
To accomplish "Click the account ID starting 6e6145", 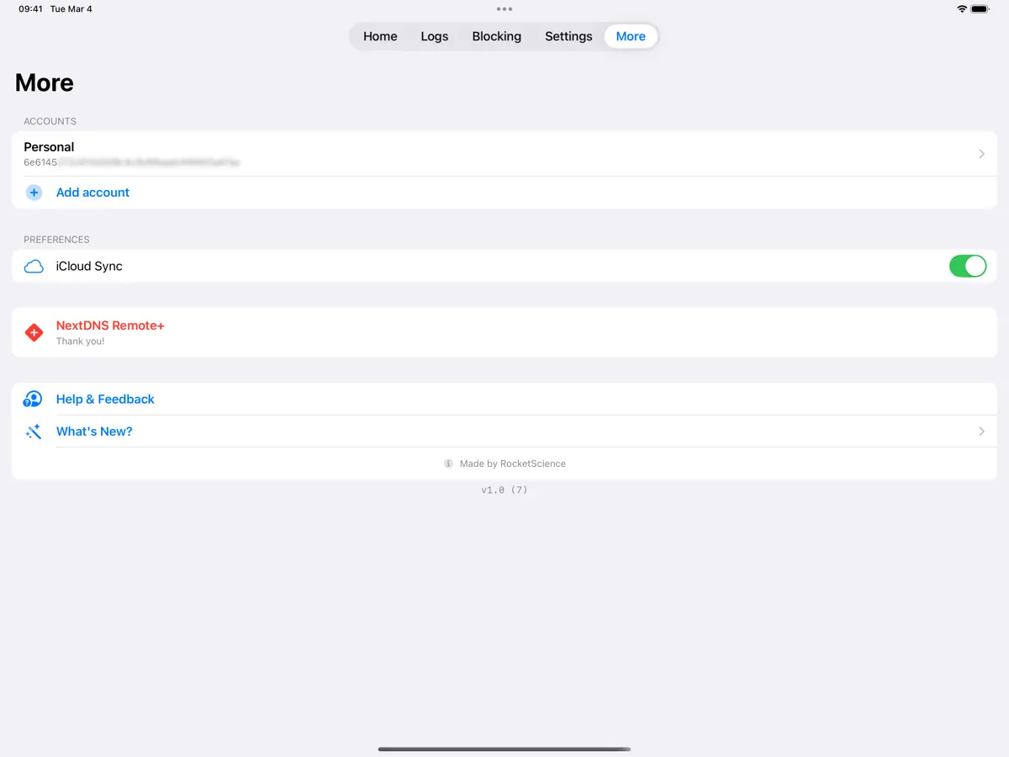I will pyautogui.click(x=132, y=162).
